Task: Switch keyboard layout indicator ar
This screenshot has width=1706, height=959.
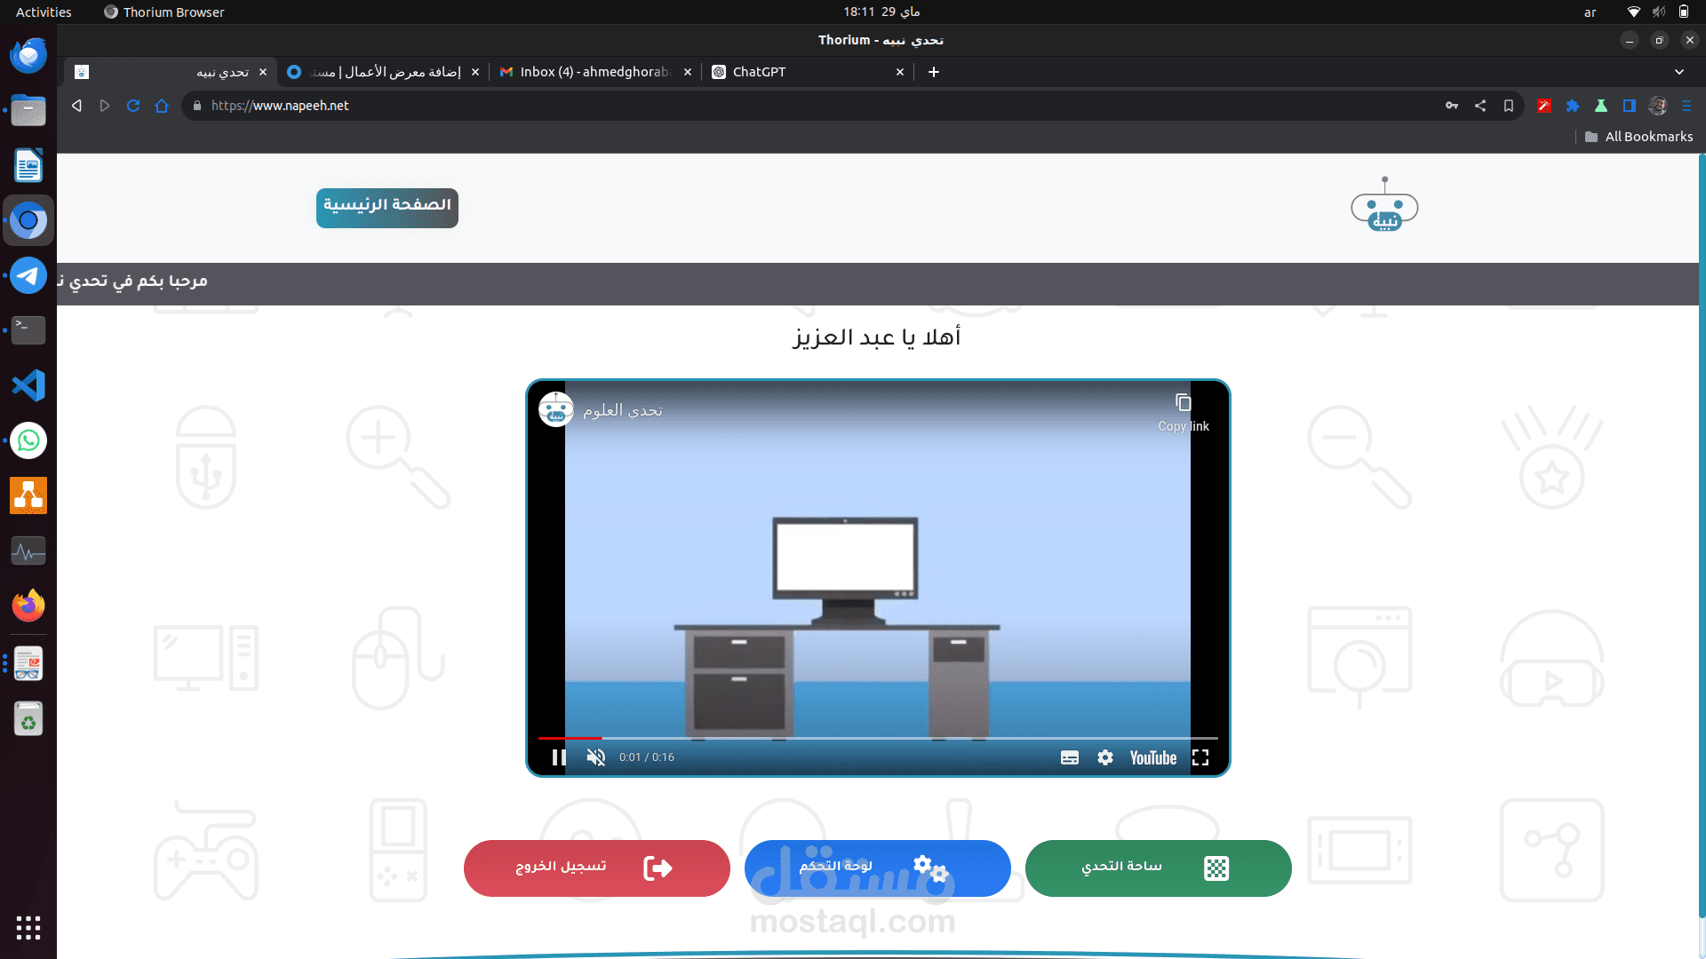Action: (1590, 12)
